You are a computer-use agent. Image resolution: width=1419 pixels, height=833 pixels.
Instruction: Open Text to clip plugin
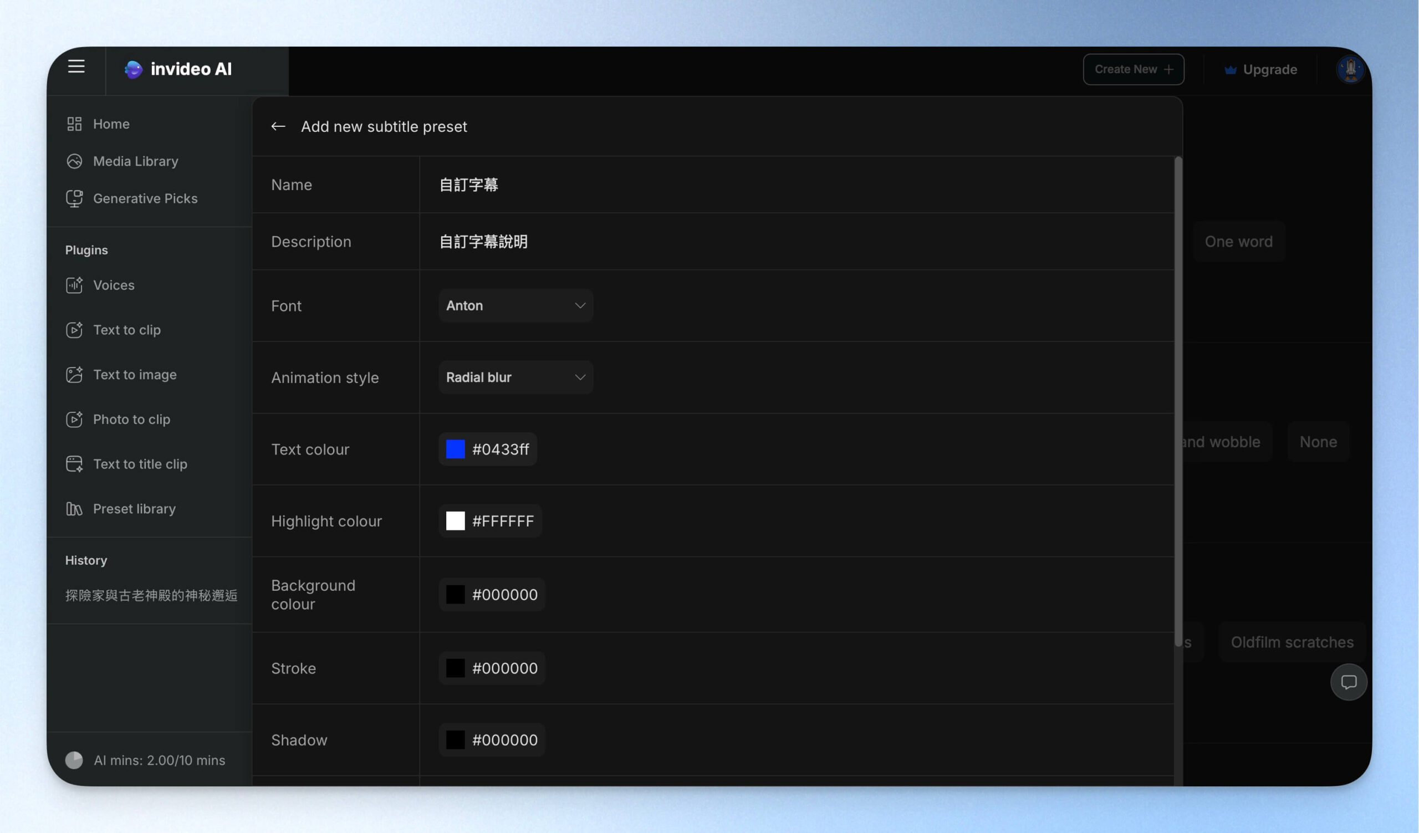point(127,330)
